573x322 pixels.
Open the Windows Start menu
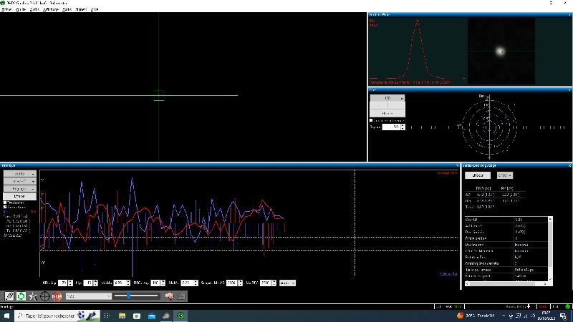(x=6, y=316)
